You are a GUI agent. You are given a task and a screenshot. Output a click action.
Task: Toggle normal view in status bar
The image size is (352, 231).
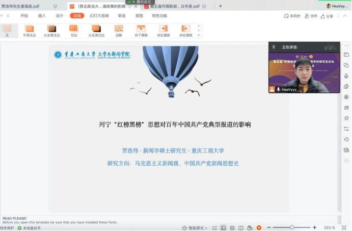pyautogui.click(x=223, y=227)
